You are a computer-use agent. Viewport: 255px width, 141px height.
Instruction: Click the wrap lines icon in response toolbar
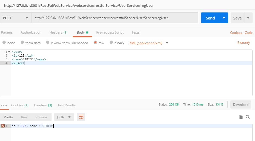click(81, 117)
